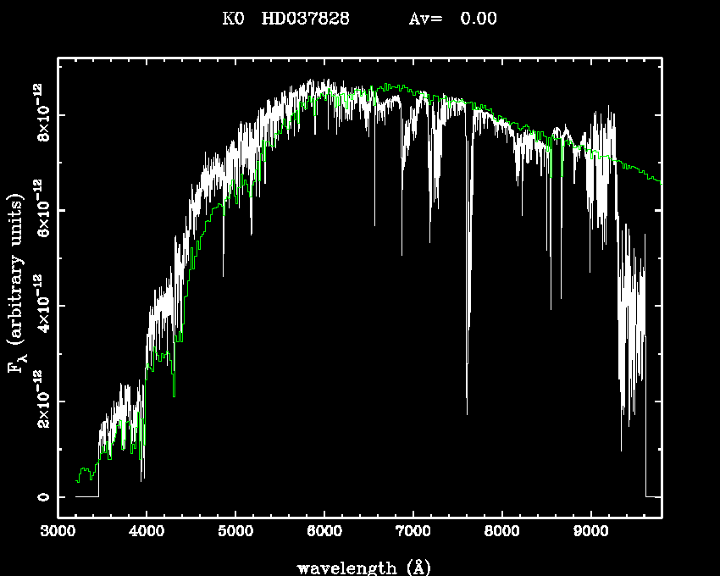Select the HD037828 star name in title
Image resolution: width=720 pixels, height=576 pixels.
(x=306, y=19)
